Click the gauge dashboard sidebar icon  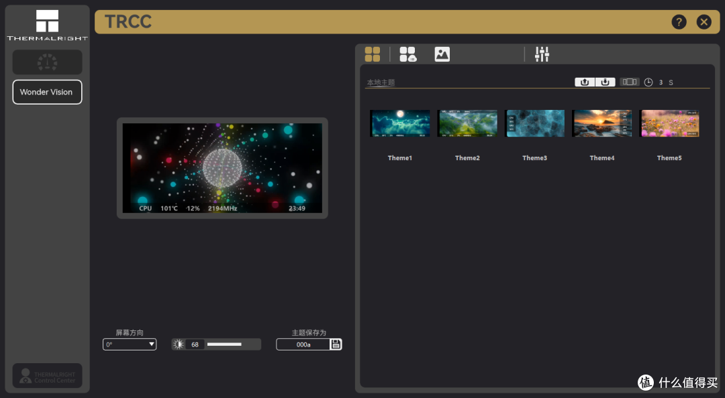point(47,62)
